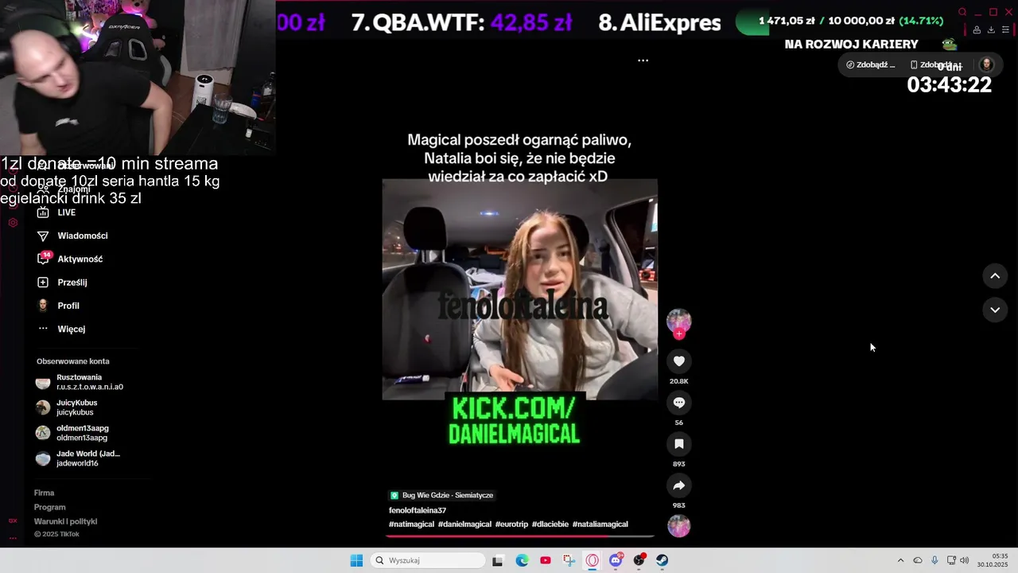This screenshot has height=573, width=1018.
Task: Open the browser downloads icon
Action: coord(991,29)
